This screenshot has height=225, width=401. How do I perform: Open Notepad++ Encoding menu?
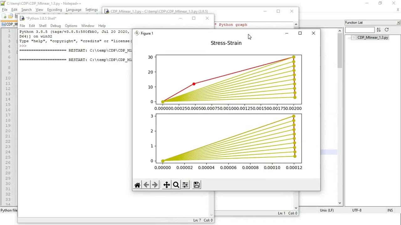[x=55, y=10]
